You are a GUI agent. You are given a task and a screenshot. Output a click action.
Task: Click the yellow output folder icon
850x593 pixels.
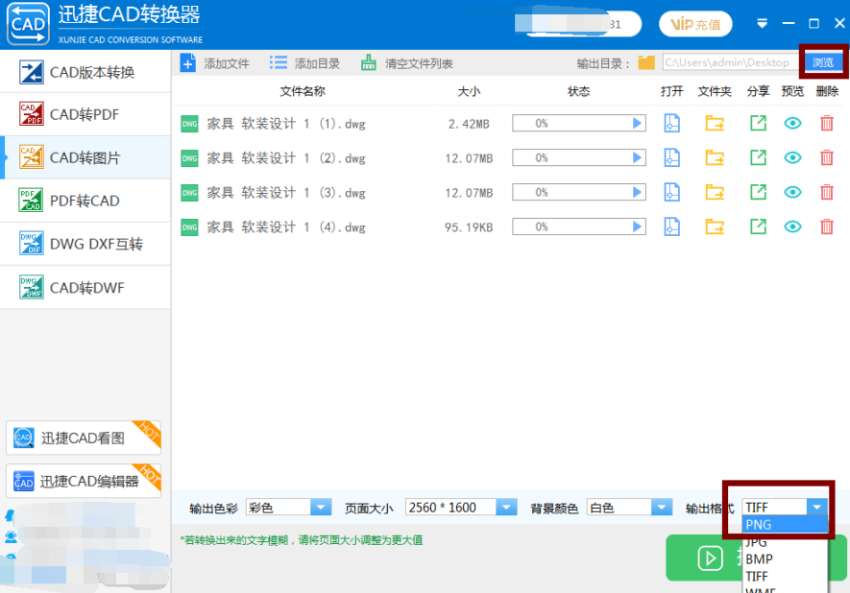tap(646, 62)
